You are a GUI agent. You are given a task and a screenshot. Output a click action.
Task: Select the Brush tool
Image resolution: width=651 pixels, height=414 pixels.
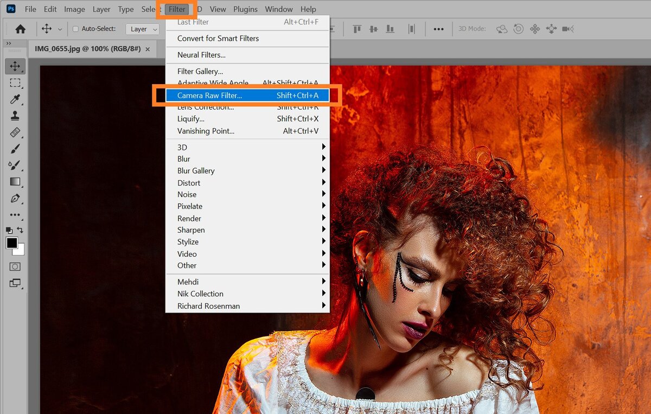coord(15,149)
